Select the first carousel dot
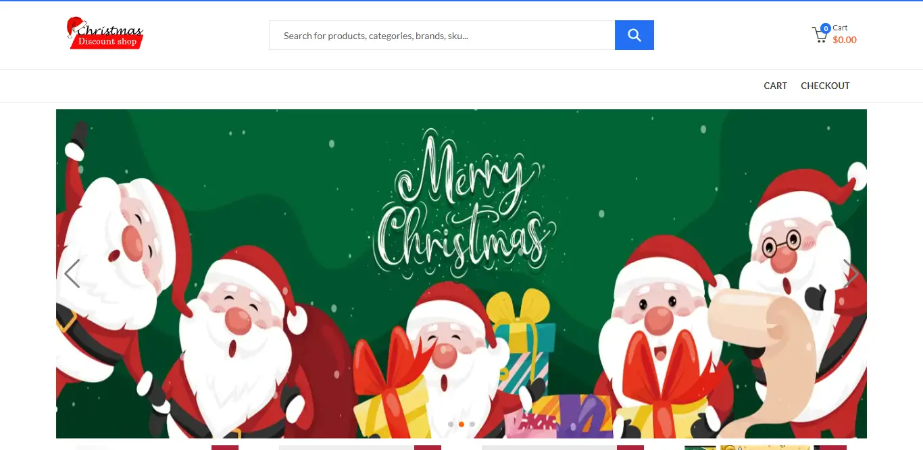Viewport: 923px width, 450px height. (451, 424)
